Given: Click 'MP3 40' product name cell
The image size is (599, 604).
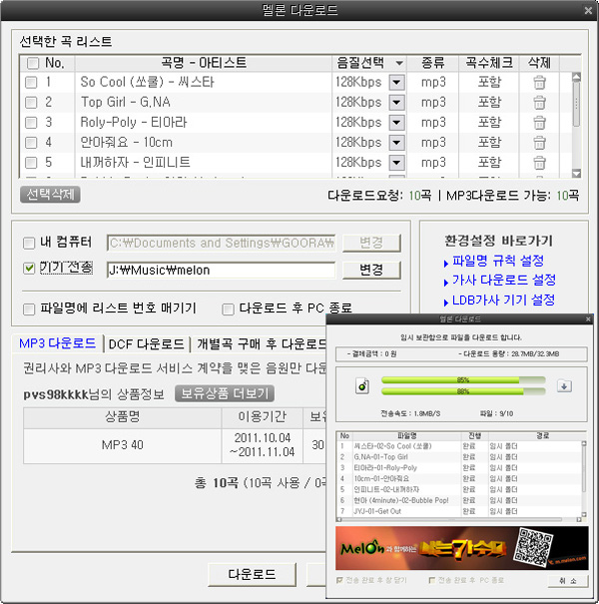Looking at the screenshot, I should pyautogui.click(x=123, y=445).
